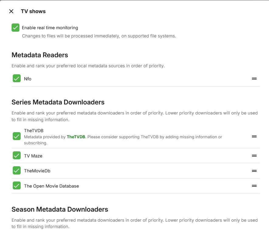Close the TV shows dialog
Viewport: 269px width, 236px height.
click(x=11, y=11)
